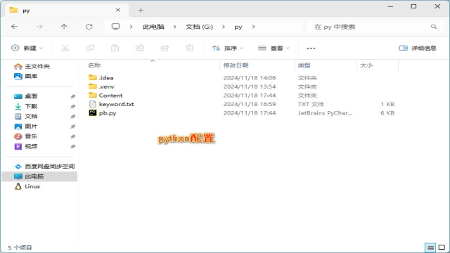The width and height of the screenshot is (450, 253).
Task: Click 此电脑 in address breadcrumb
Action: [153, 27]
